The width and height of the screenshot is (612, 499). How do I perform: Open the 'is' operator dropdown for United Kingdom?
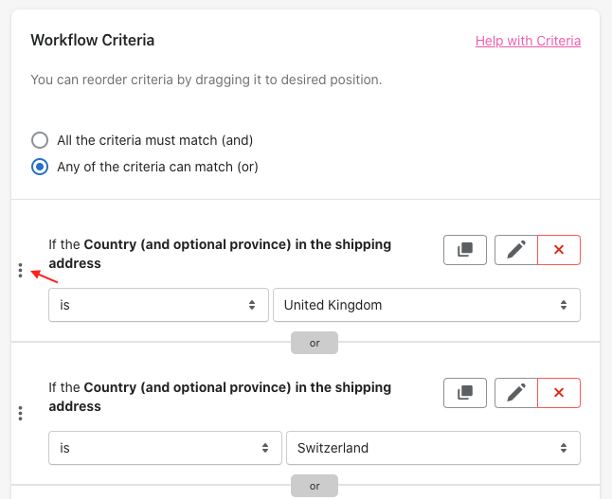(158, 305)
